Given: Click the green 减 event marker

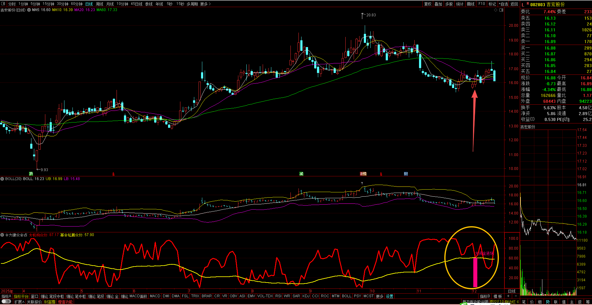Looking at the screenshot, I should (301, 174).
